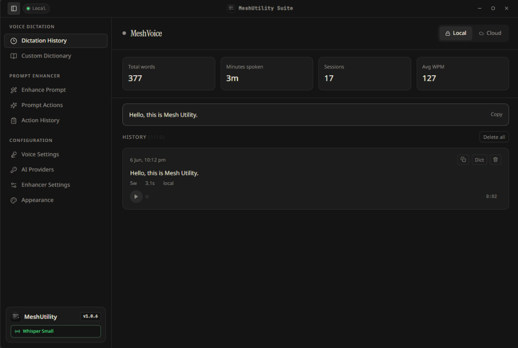Click the Custom Dictionary book icon
518x348 pixels.
coord(14,56)
